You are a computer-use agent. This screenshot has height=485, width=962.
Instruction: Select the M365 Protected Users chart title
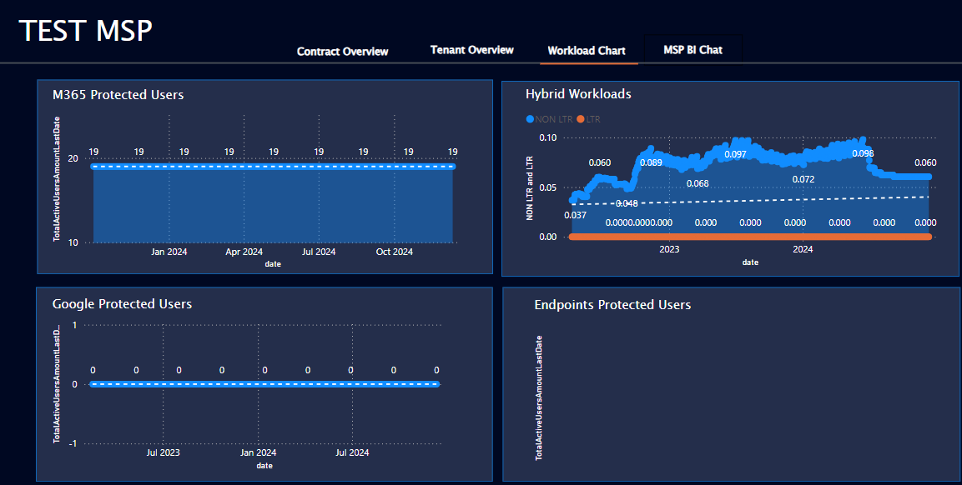(x=118, y=95)
